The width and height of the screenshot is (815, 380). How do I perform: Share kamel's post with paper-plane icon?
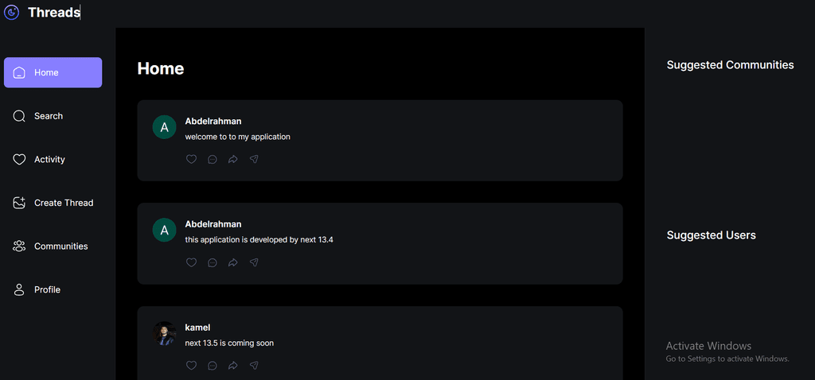click(x=254, y=366)
